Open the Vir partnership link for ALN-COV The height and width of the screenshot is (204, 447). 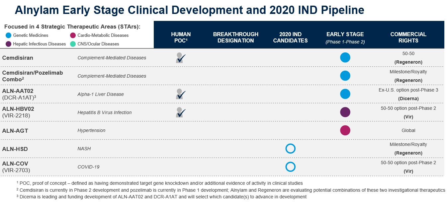point(408,171)
